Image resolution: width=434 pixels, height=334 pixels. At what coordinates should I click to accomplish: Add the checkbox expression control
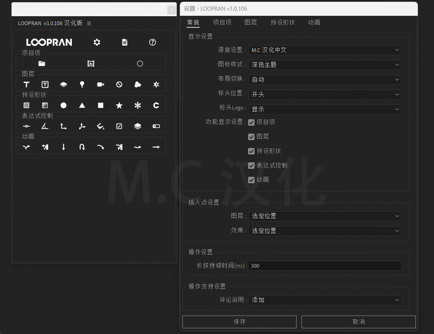pos(119,126)
